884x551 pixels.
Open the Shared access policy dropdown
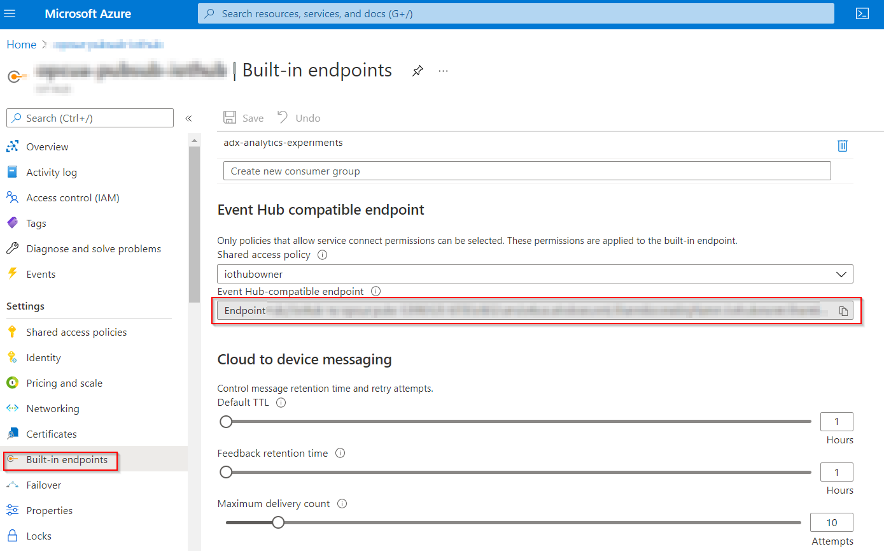point(535,275)
